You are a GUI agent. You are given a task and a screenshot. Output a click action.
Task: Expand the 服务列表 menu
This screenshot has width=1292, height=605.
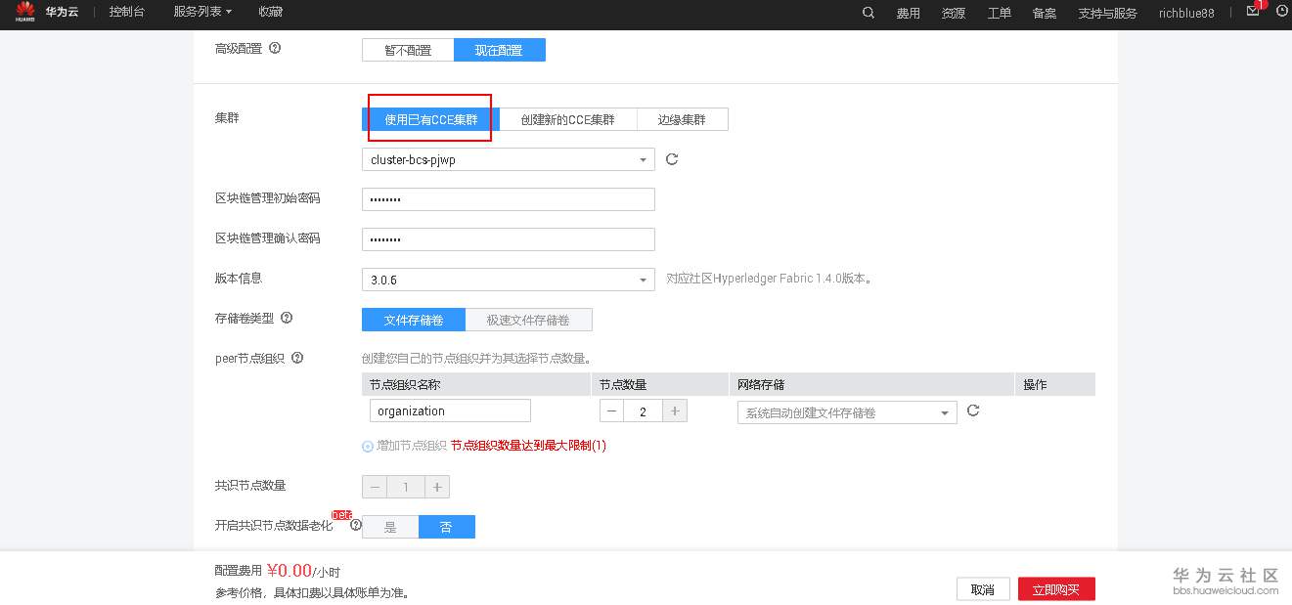pos(202,12)
